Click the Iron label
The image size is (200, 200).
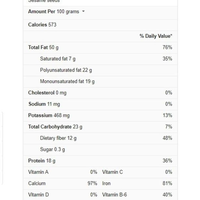click(x=107, y=183)
